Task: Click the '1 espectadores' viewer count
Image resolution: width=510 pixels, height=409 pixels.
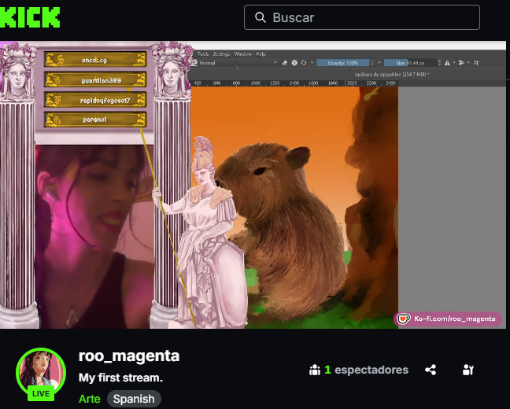Action: pyautogui.click(x=366, y=370)
